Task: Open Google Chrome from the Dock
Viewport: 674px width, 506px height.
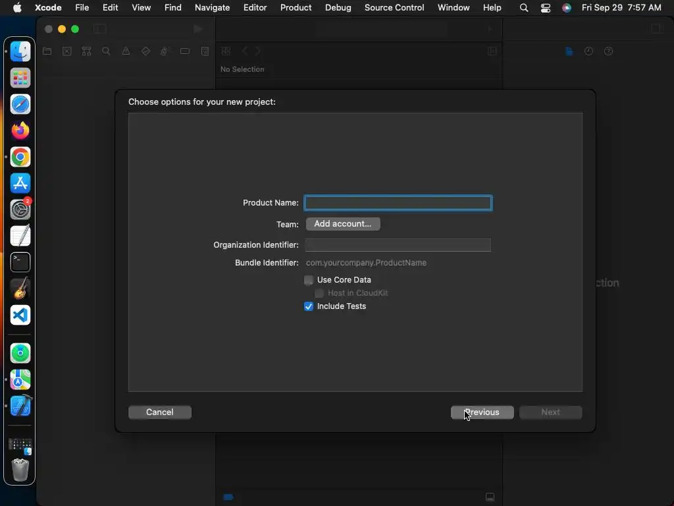Action: point(20,157)
